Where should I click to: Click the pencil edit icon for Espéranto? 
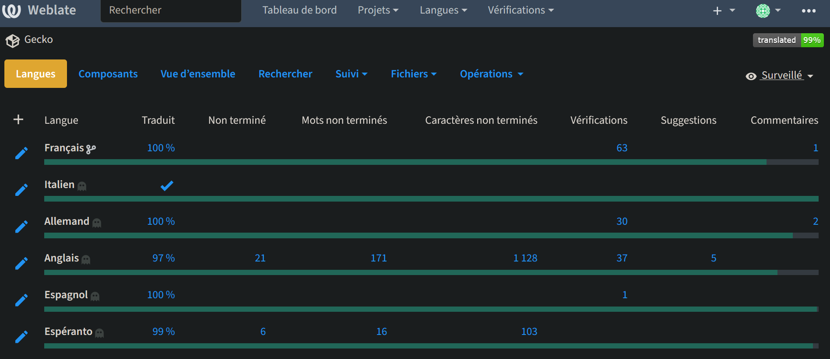click(21, 337)
